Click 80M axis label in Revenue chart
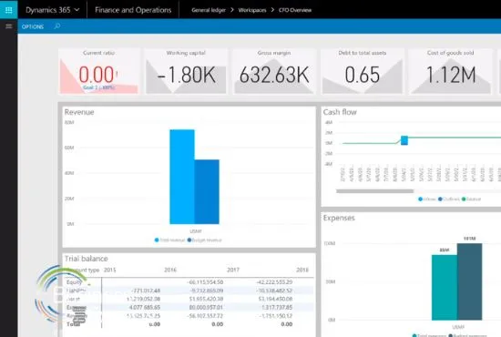Viewport: 501px width, 337px height. click(69, 122)
